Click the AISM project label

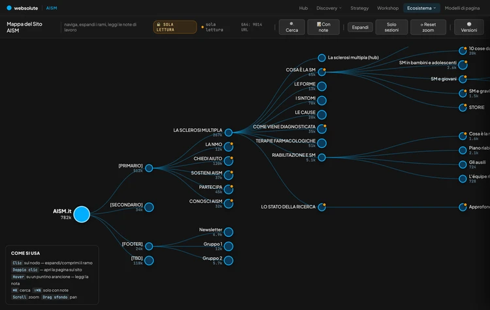(52, 8)
